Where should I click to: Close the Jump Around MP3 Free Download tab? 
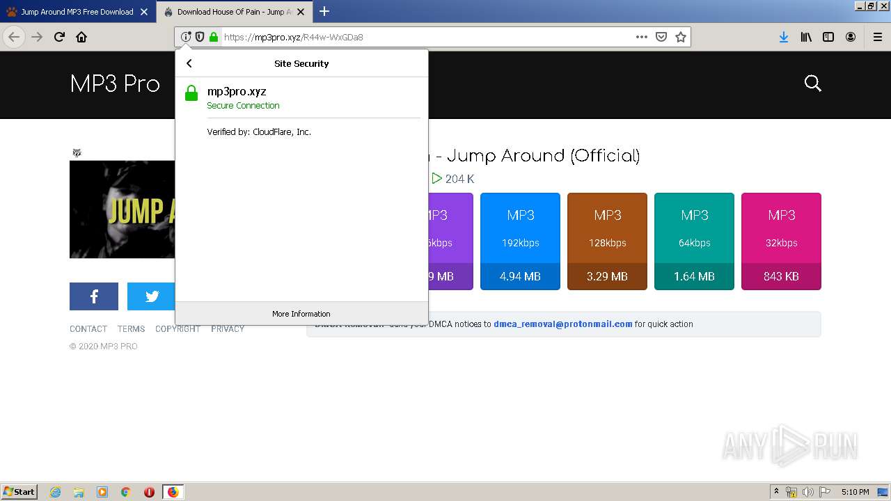tap(144, 12)
